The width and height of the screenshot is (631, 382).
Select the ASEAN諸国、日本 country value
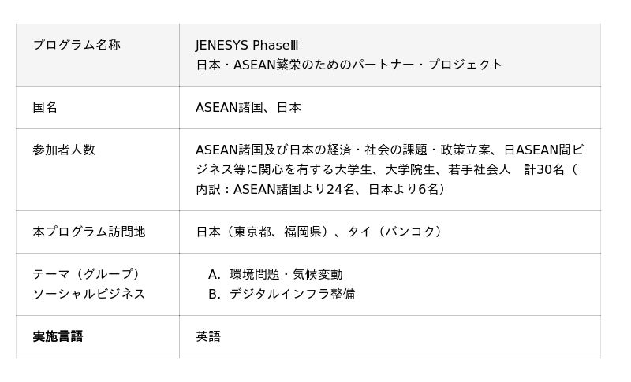248,107
